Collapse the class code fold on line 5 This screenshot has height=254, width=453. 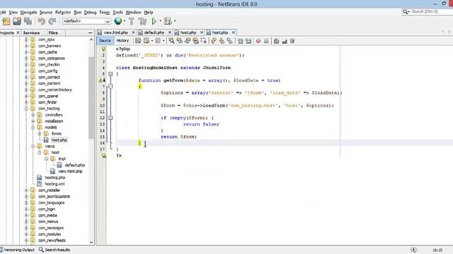110,74
